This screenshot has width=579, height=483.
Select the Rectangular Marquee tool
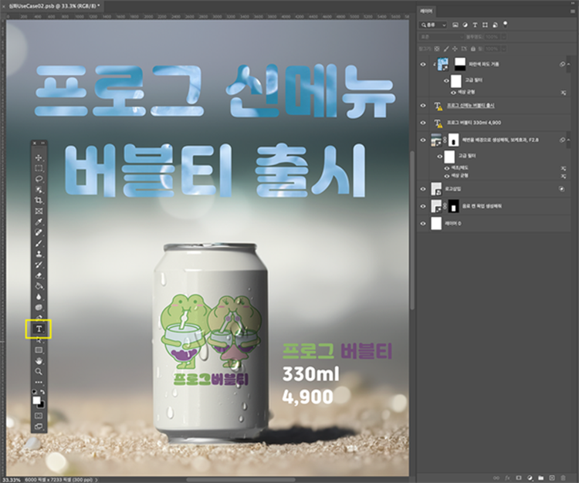(x=39, y=169)
